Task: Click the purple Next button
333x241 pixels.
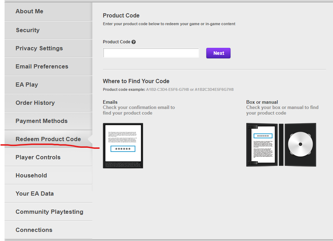Action: 218,53
